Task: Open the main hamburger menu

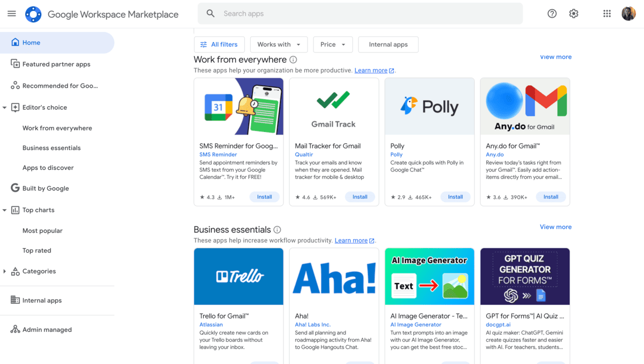Action: click(x=12, y=14)
